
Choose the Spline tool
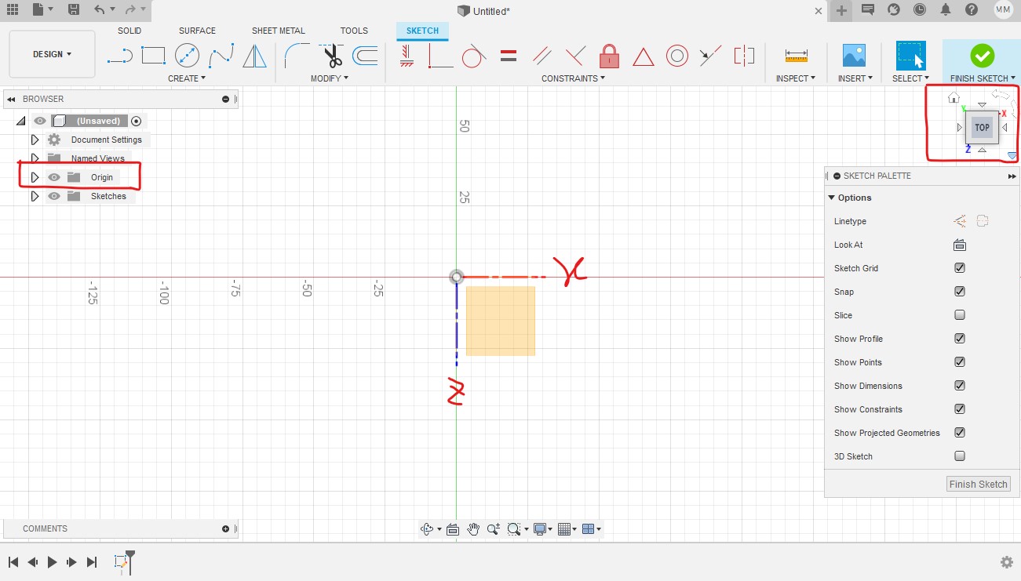[221, 56]
